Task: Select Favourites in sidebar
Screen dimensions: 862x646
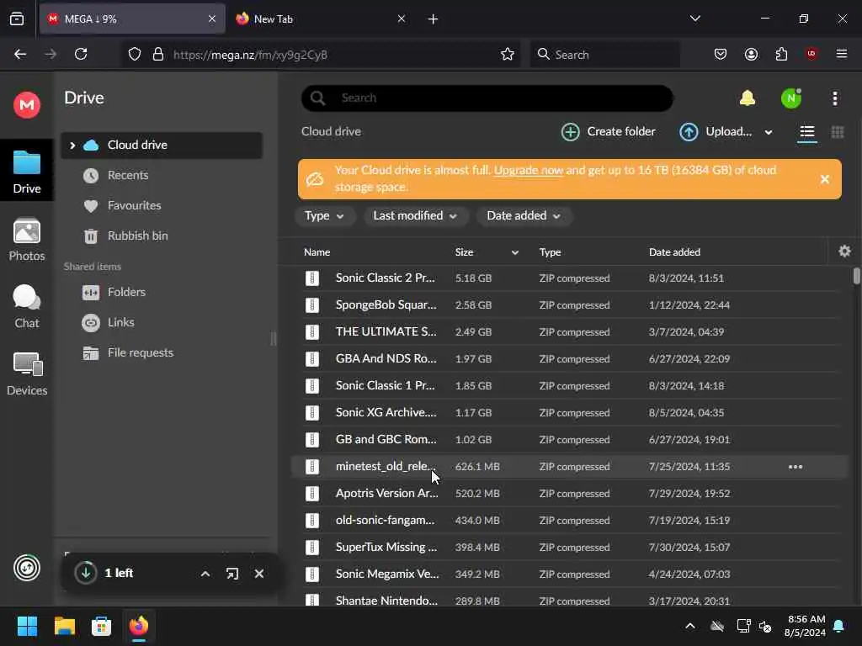Action: click(x=134, y=205)
